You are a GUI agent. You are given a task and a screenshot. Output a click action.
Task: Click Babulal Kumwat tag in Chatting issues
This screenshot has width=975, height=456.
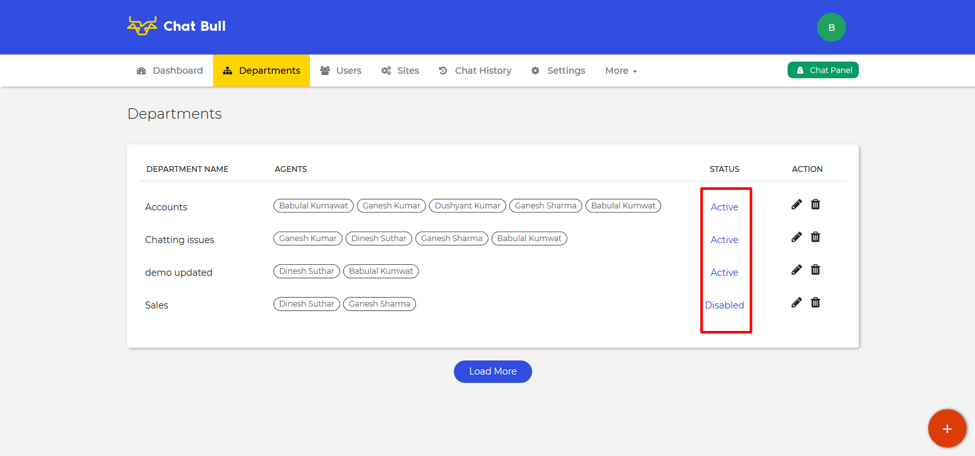[530, 239]
